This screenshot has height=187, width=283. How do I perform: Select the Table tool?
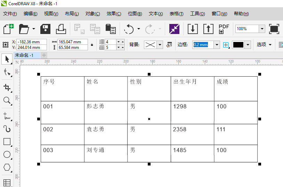(x=7, y=182)
